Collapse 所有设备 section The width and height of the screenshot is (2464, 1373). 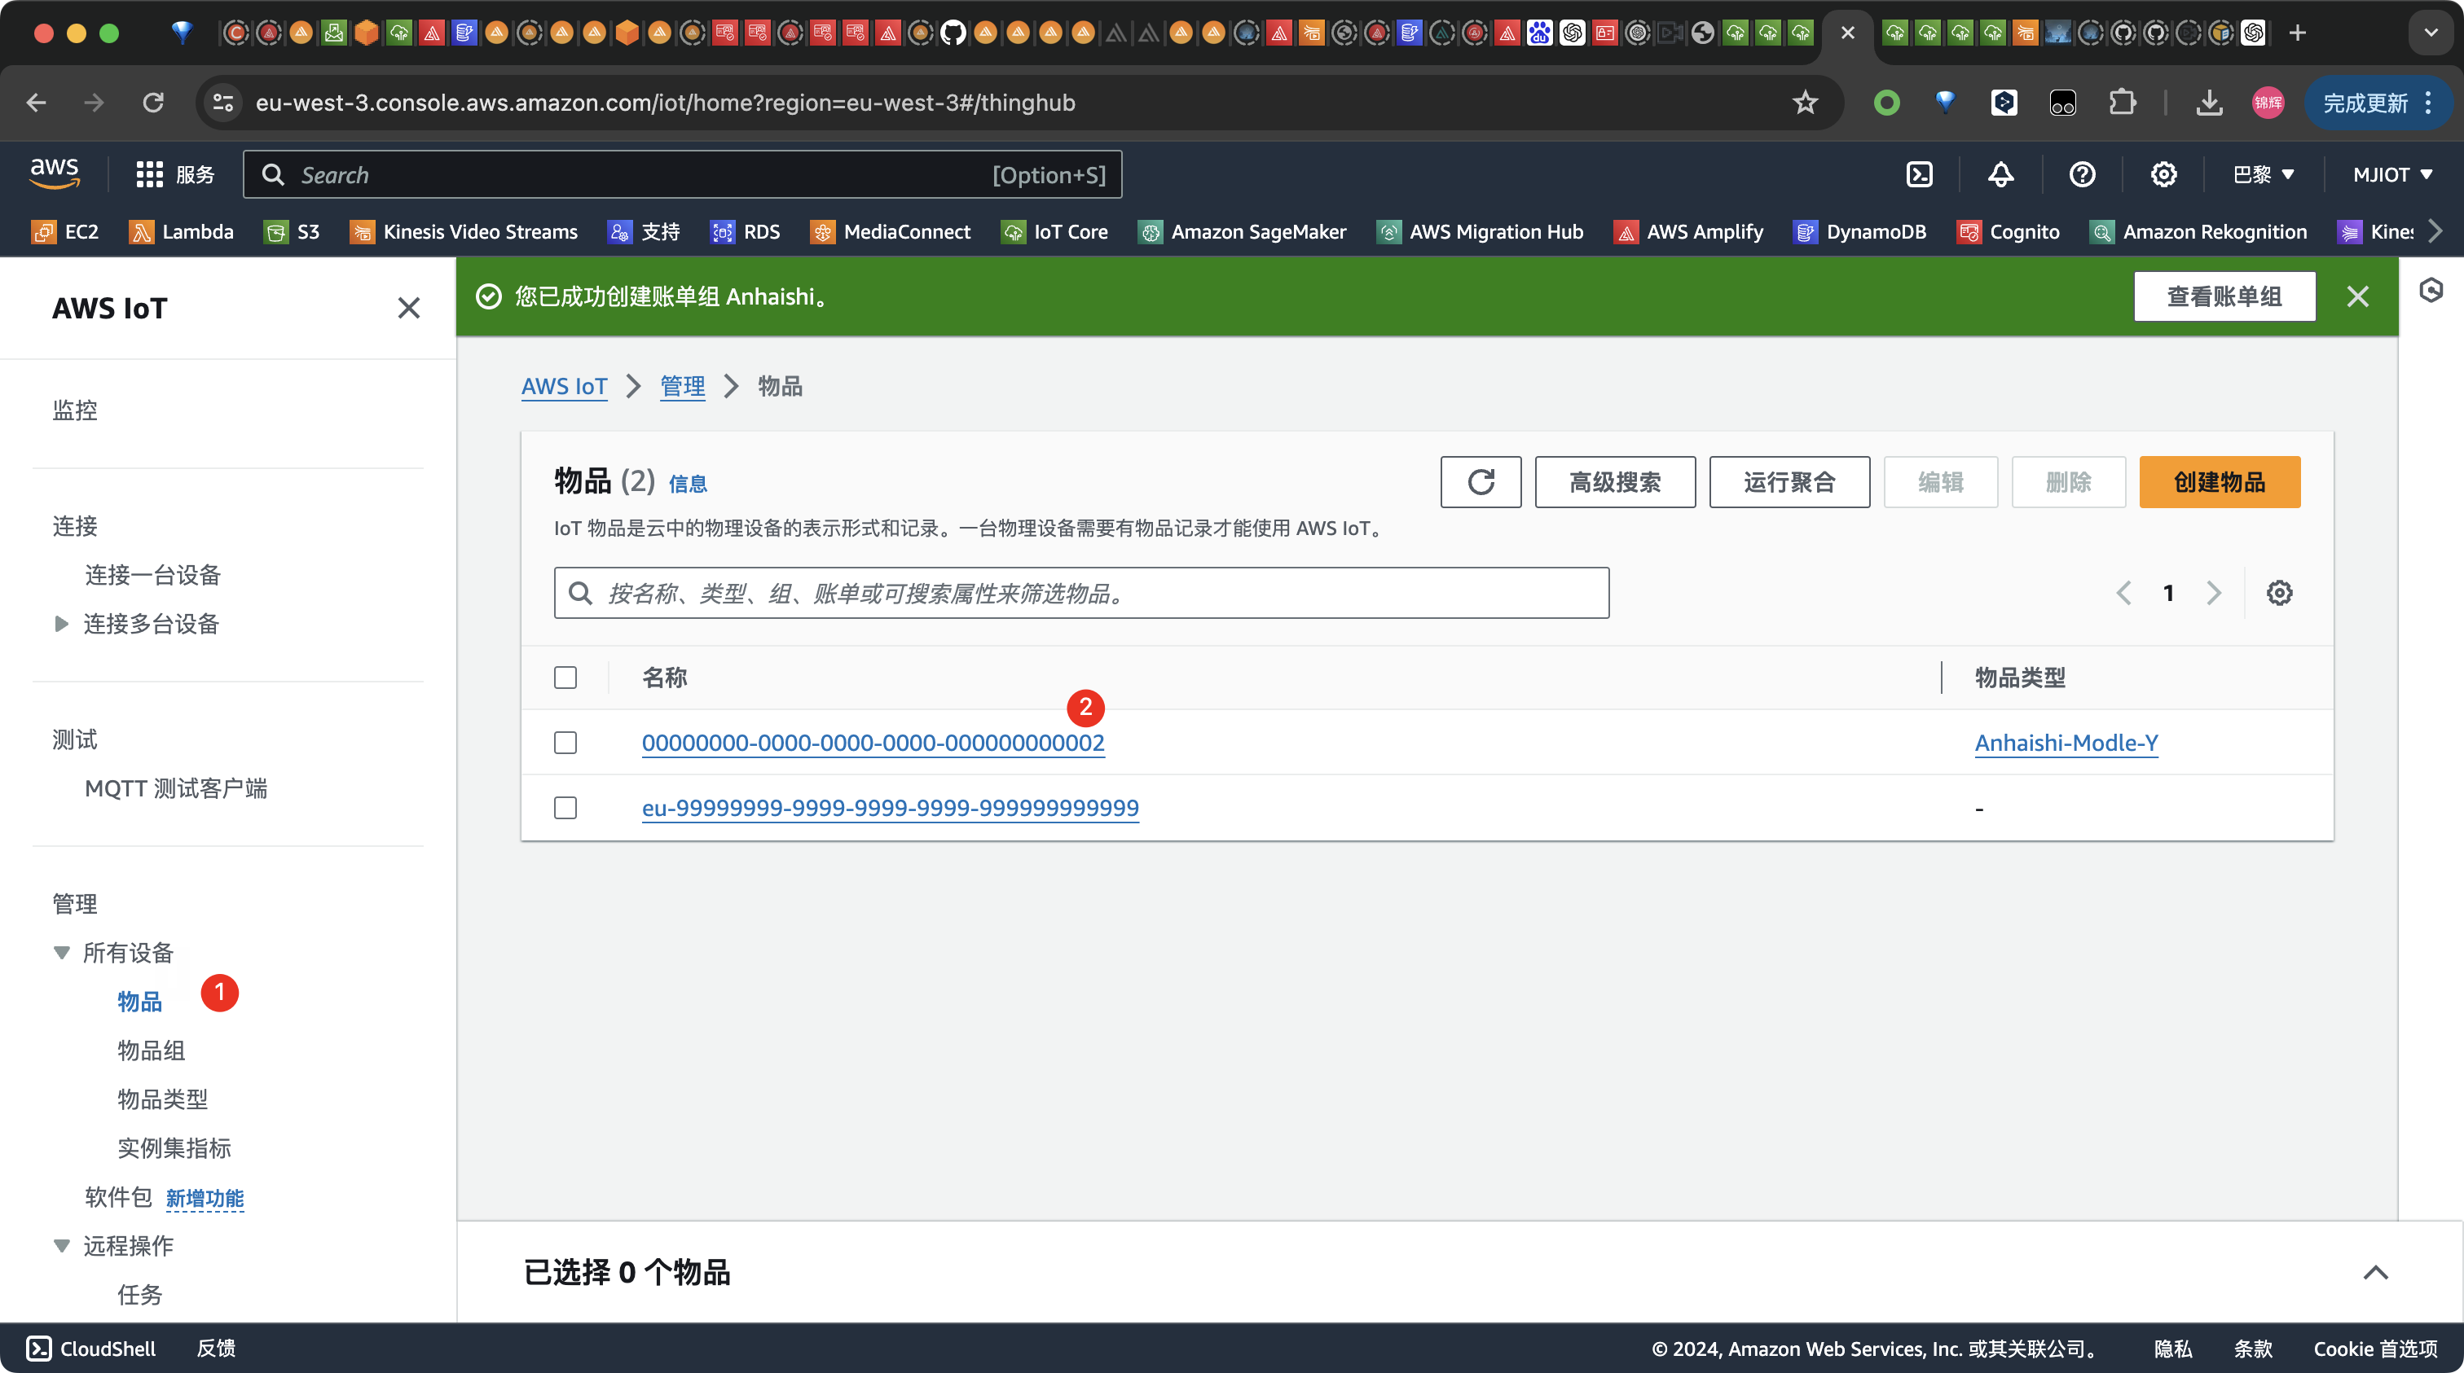point(62,952)
